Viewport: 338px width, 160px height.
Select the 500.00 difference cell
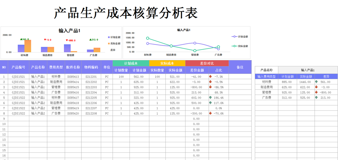pyautogui.click(x=197, y=103)
